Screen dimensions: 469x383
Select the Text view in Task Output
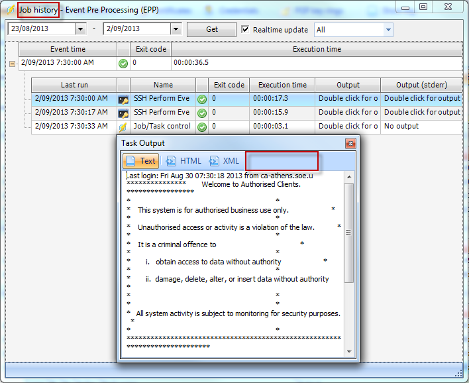(140, 161)
